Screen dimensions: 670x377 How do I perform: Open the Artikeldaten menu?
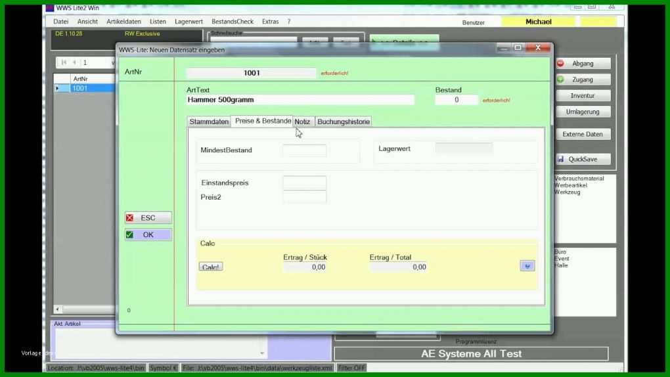(x=123, y=22)
